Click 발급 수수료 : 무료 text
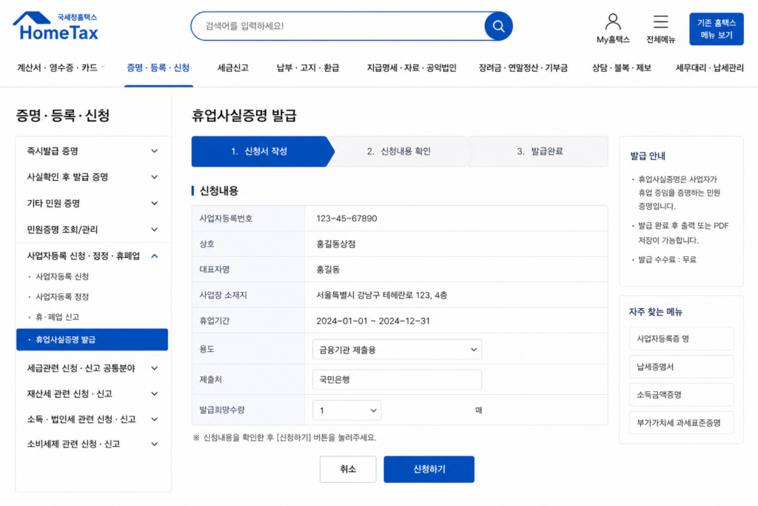Image resolution: width=758 pixels, height=506 pixels. [667, 260]
